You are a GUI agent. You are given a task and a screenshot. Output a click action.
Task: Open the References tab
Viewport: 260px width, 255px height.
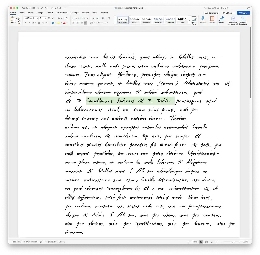coord(62,13)
